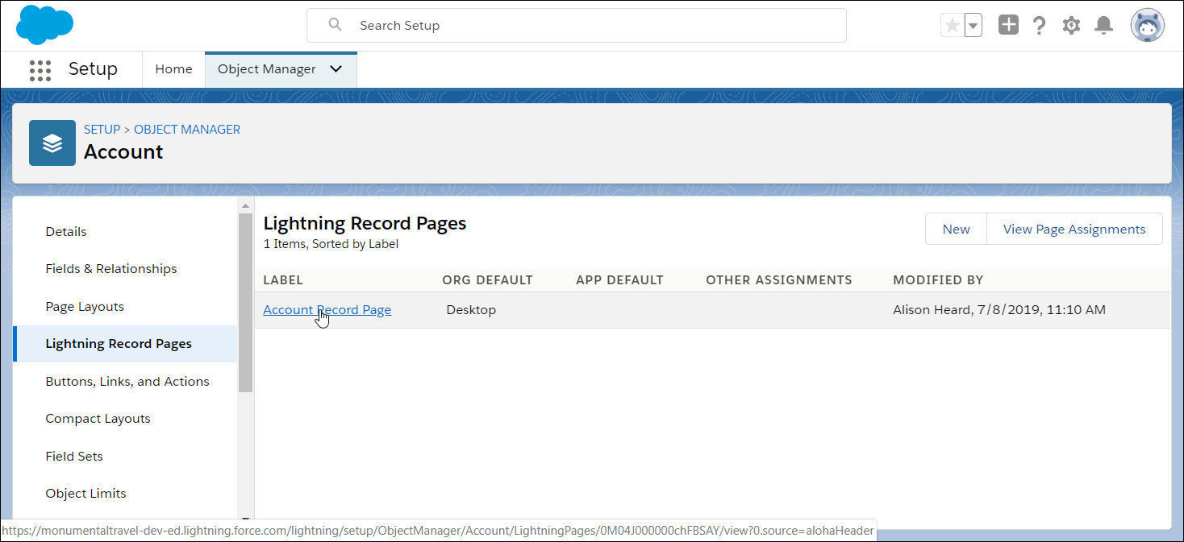Viewport: 1184px width, 542px height.
Task: Open the Favorites list dropdown arrow
Action: click(x=973, y=26)
